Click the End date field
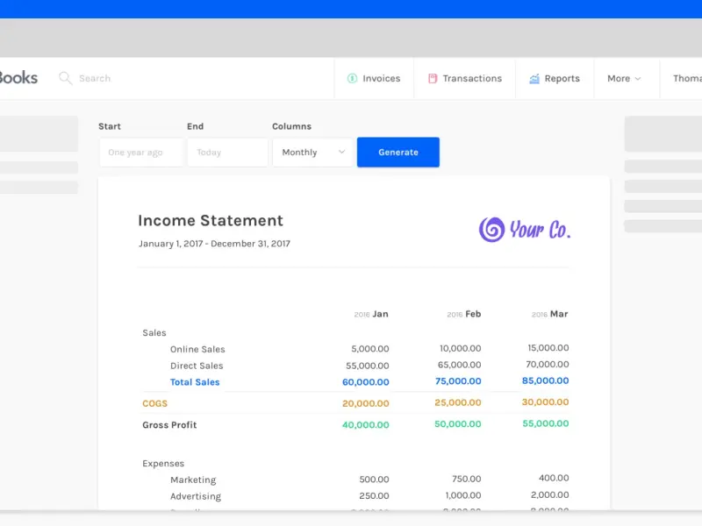 coord(227,153)
